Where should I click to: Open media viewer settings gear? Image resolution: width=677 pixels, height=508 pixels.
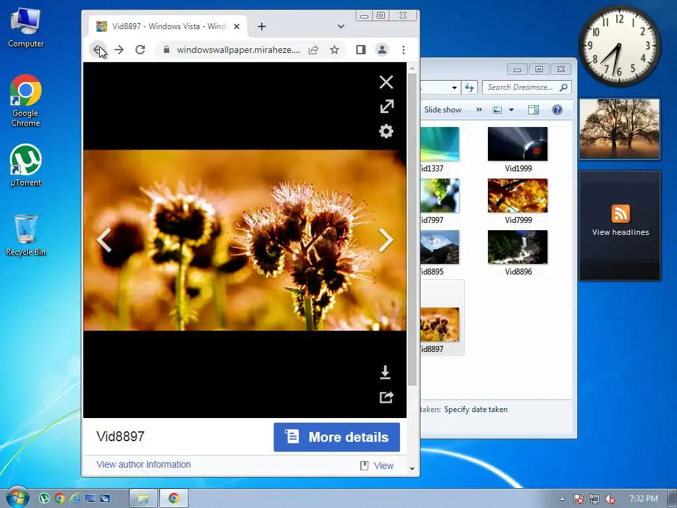pyautogui.click(x=386, y=132)
